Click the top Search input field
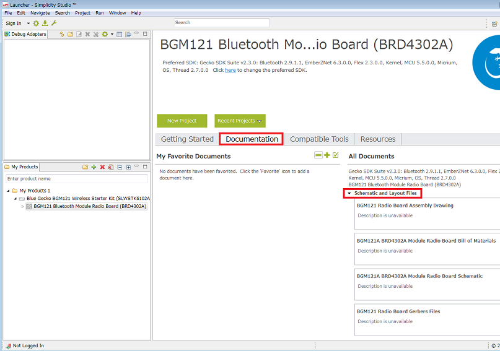 [x=222, y=23]
